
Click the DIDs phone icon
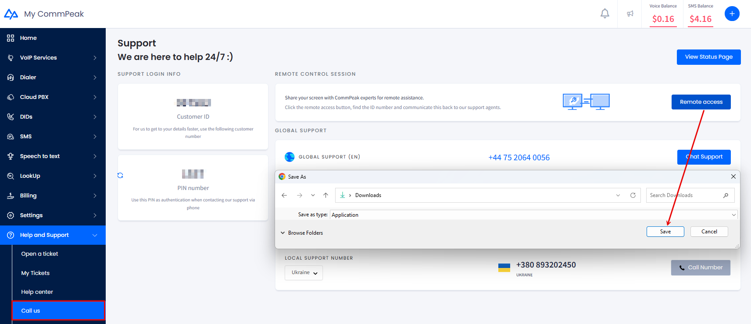[x=11, y=117]
